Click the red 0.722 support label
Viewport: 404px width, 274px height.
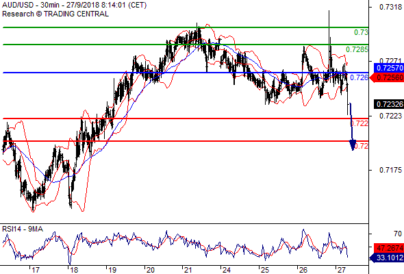[x=359, y=123]
